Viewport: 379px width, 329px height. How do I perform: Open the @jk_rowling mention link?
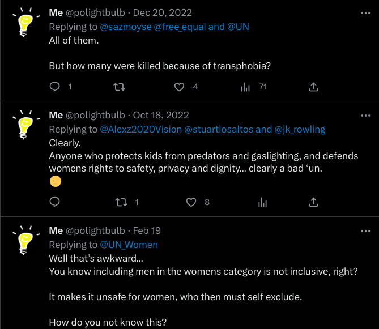300,129
